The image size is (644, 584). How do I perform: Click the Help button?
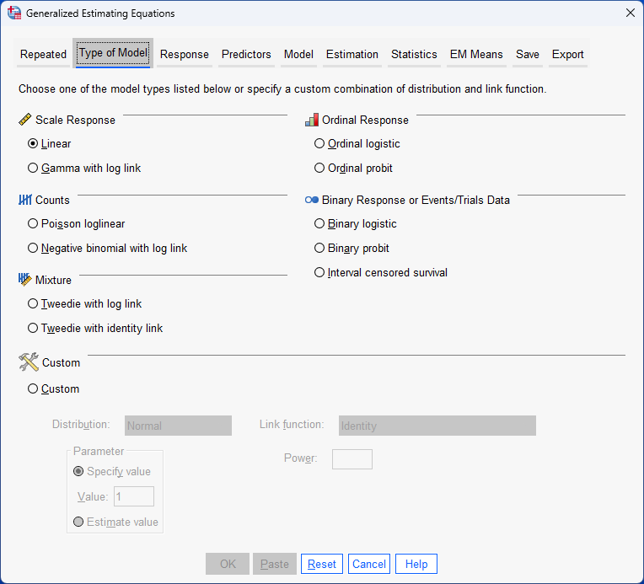pos(416,564)
